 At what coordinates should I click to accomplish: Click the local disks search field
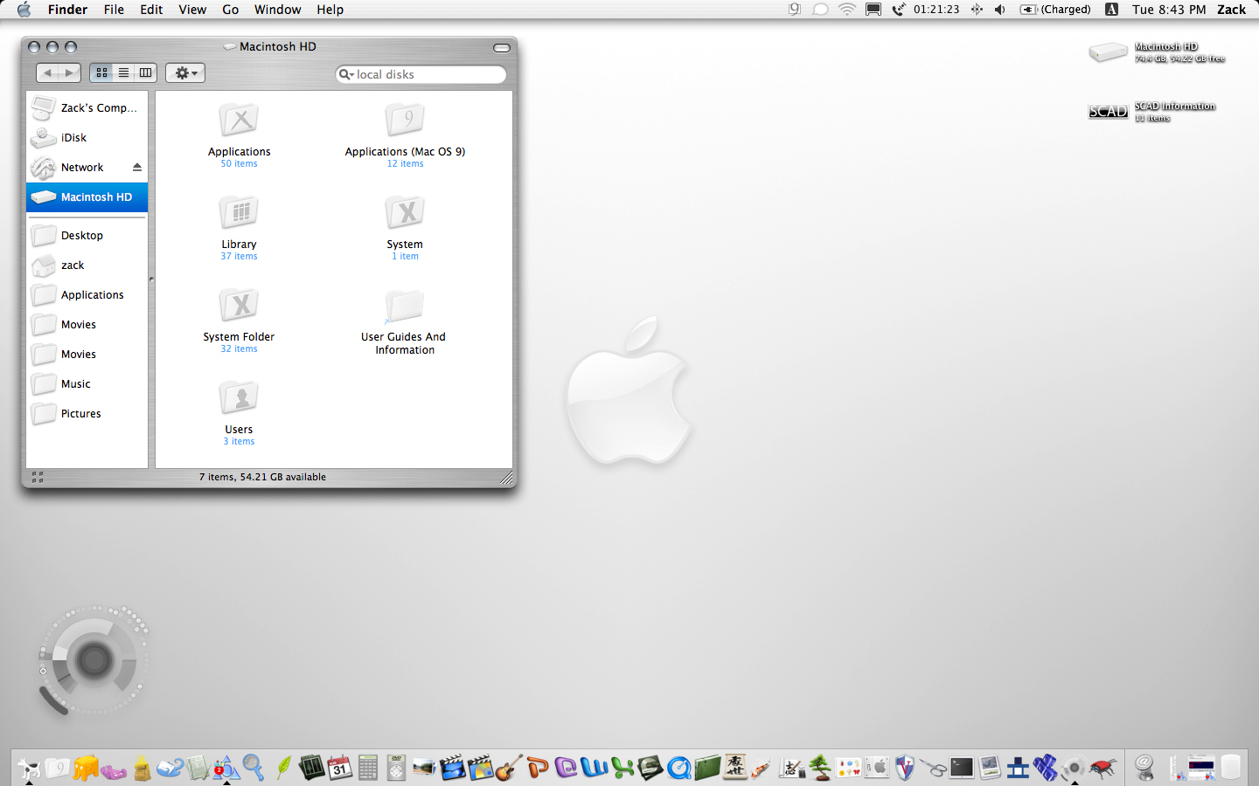tap(421, 74)
